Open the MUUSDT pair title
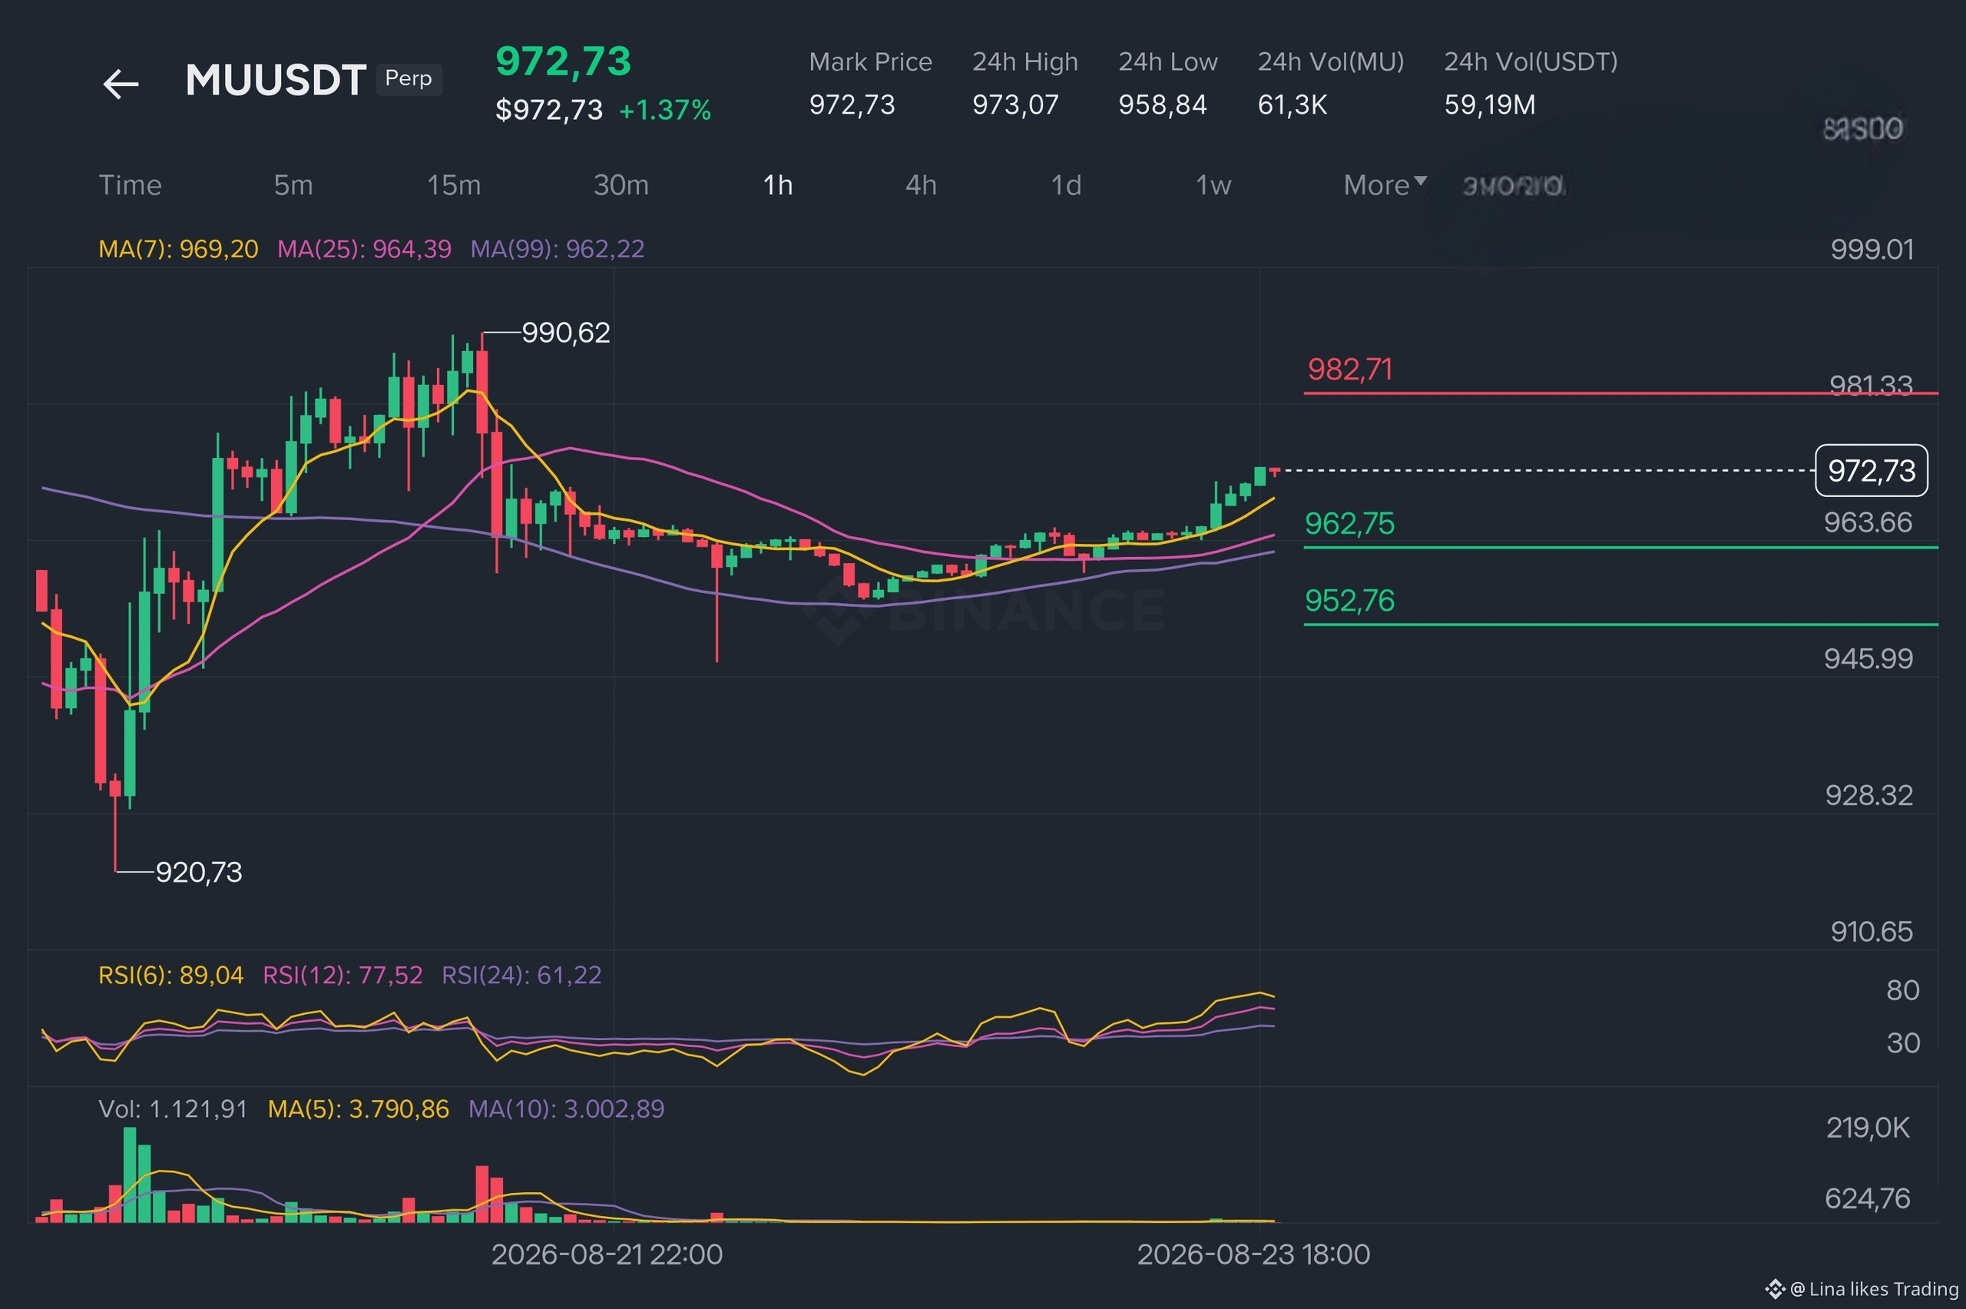This screenshot has height=1309, width=1966. (x=276, y=80)
